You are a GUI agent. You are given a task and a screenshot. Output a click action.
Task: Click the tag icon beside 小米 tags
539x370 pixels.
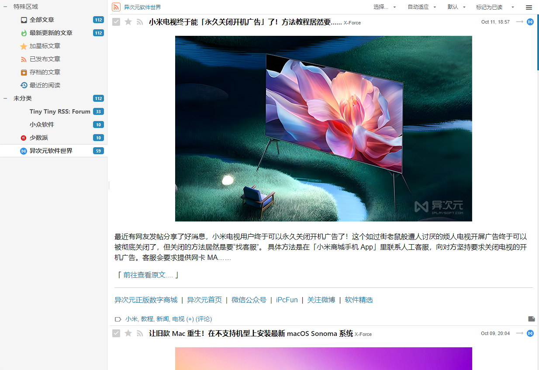118,319
